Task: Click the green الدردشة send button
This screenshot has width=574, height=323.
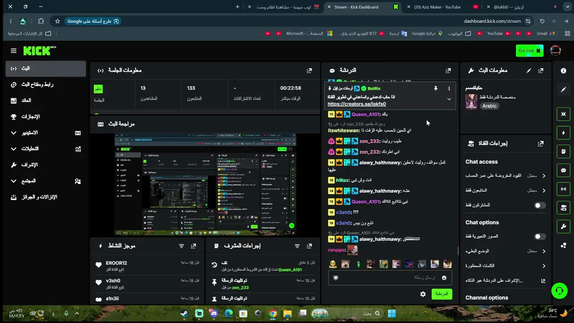Action: [442, 294]
